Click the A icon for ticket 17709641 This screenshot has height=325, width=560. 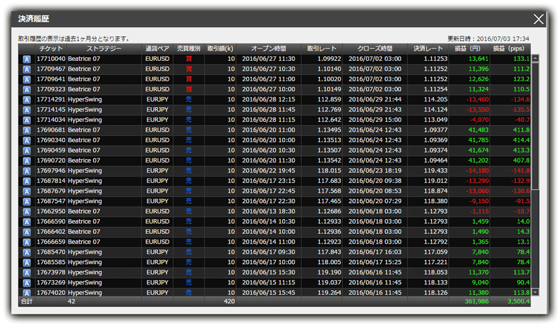tap(27, 80)
